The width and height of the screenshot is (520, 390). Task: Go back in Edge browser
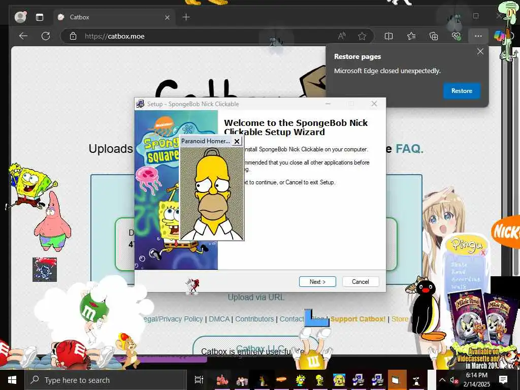coord(23,36)
